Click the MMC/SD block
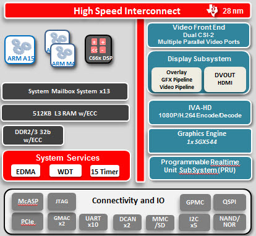Image resolution: width=256 pixels, height=236 pixels. click(160, 222)
